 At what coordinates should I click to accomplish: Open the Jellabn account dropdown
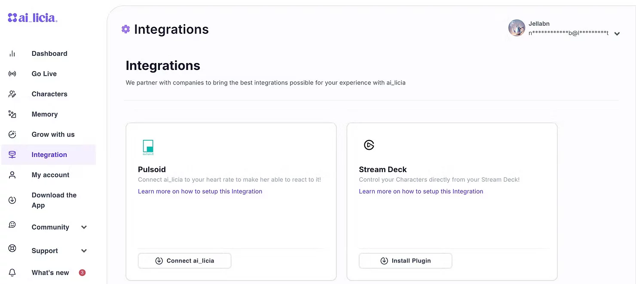click(x=618, y=33)
